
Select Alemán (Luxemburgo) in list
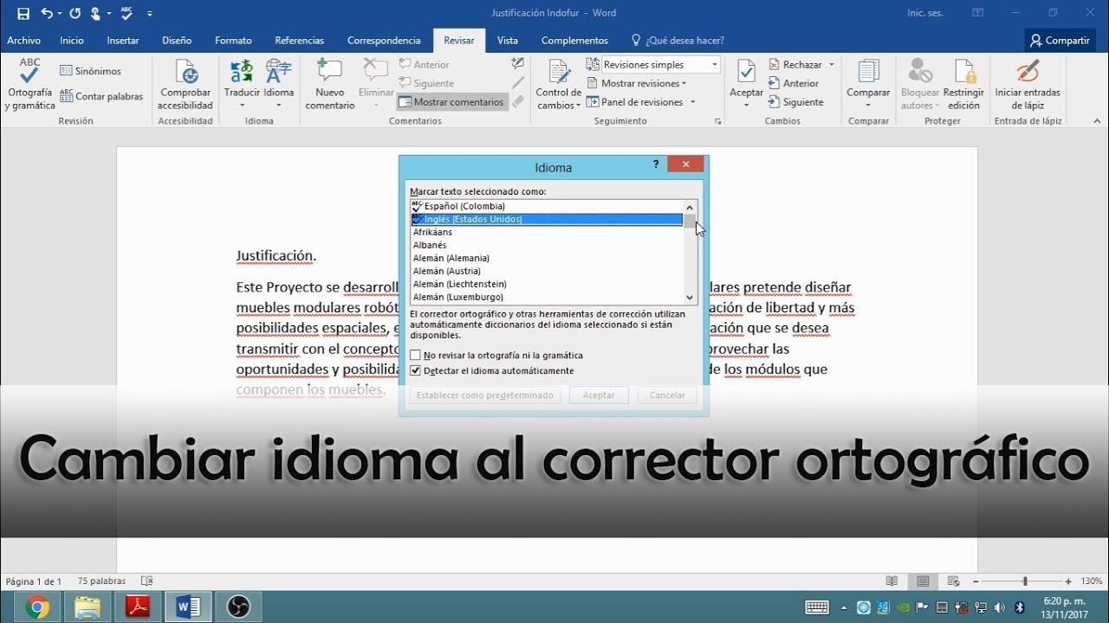click(x=547, y=297)
